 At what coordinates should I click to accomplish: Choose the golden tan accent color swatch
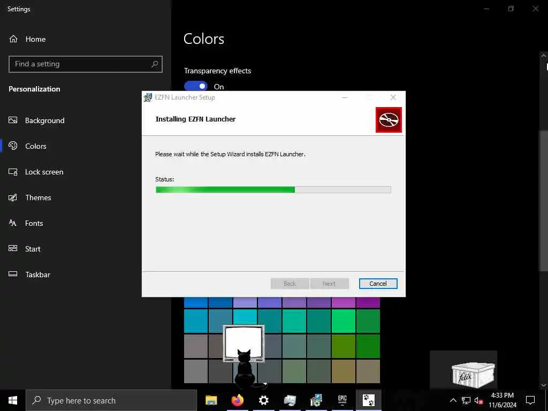(343, 371)
